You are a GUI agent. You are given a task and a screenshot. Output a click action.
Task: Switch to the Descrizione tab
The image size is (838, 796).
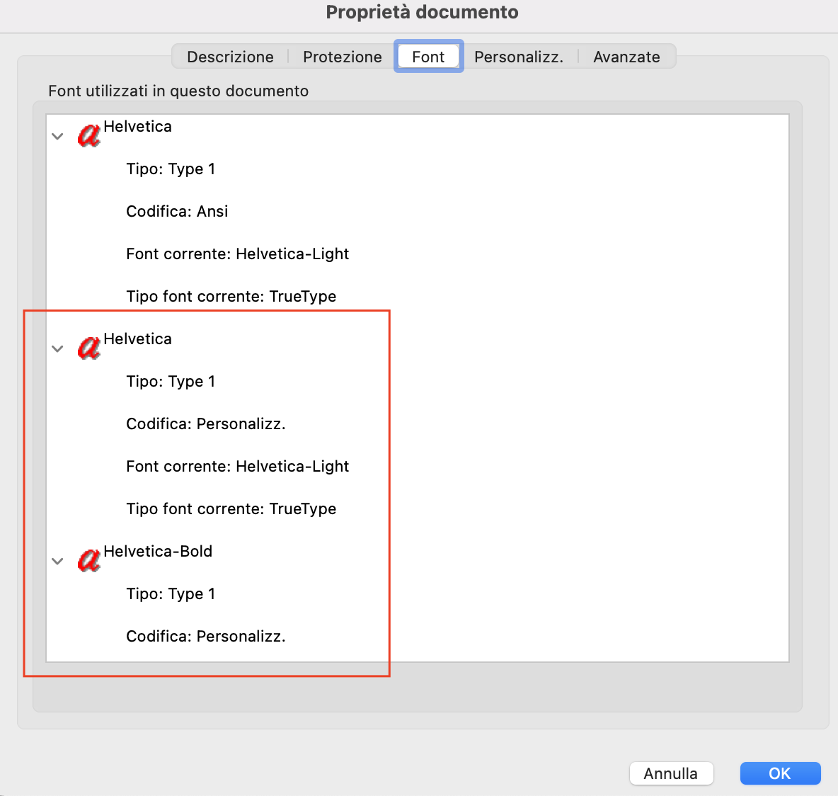pos(229,57)
